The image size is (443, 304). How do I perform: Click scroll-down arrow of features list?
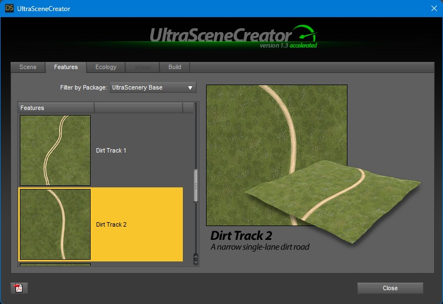[x=195, y=261]
